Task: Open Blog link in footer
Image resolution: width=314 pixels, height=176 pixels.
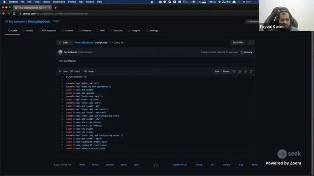Action: tap(241, 165)
